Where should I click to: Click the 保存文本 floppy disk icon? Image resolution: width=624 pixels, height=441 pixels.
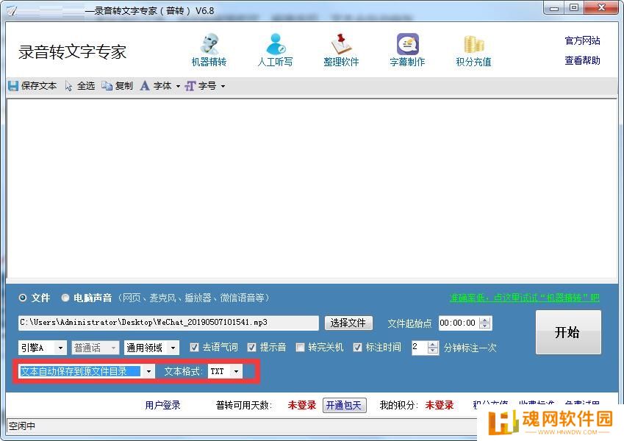point(13,85)
